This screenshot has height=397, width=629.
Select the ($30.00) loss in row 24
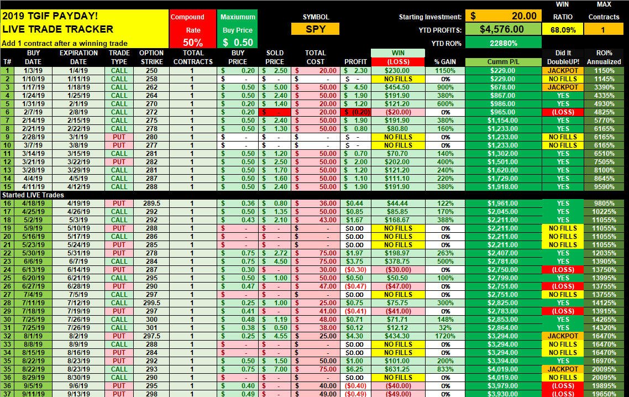(x=398, y=270)
